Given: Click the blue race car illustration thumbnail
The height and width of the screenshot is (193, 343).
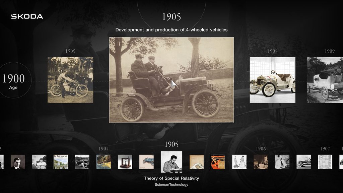Looking at the screenshot, I should point(146,162).
